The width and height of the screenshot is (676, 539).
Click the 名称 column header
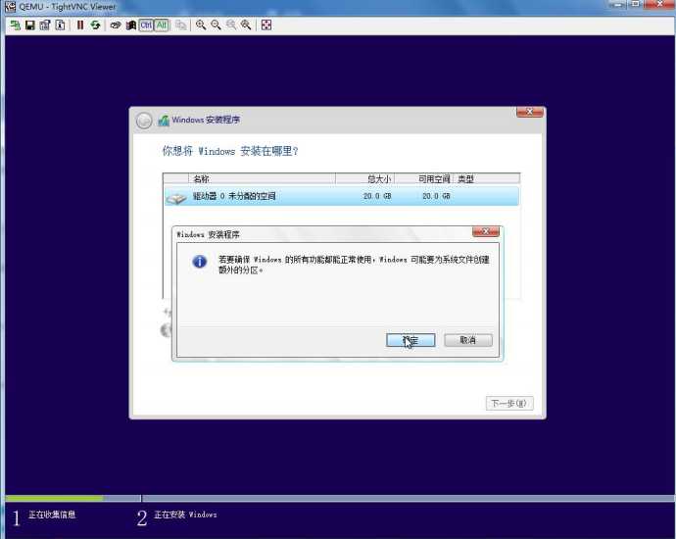(x=262, y=178)
